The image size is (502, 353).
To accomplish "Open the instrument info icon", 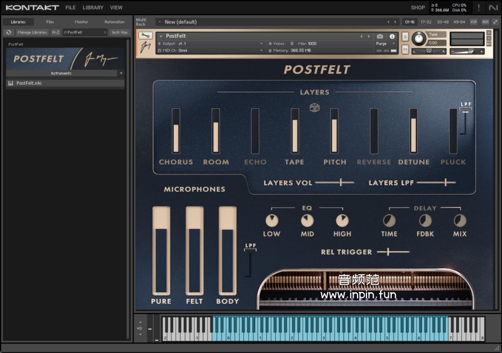I will coord(392,36).
